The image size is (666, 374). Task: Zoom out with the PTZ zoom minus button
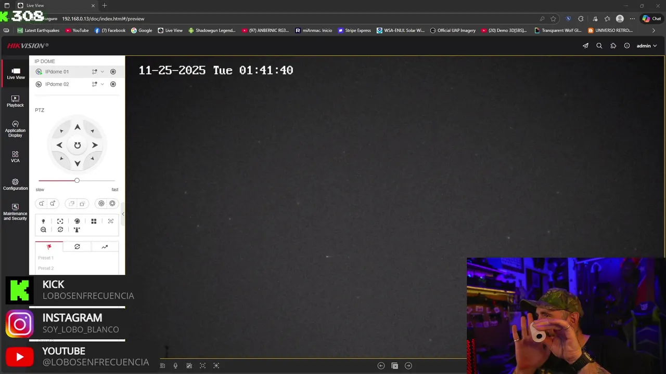pyautogui.click(x=41, y=204)
